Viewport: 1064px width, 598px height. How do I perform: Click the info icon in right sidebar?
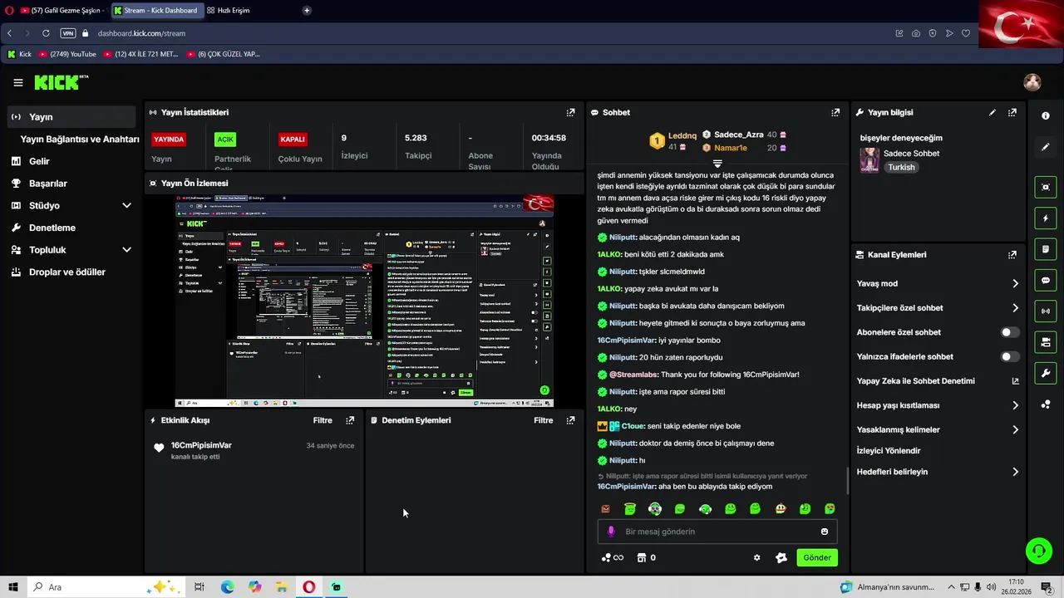(x=1046, y=115)
